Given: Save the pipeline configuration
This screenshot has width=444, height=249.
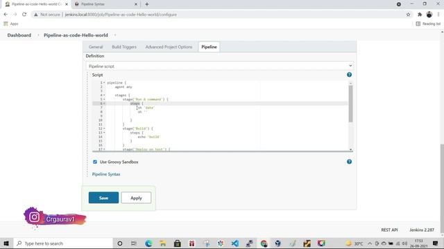Looking at the screenshot, I should pyautogui.click(x=103, y=198).
